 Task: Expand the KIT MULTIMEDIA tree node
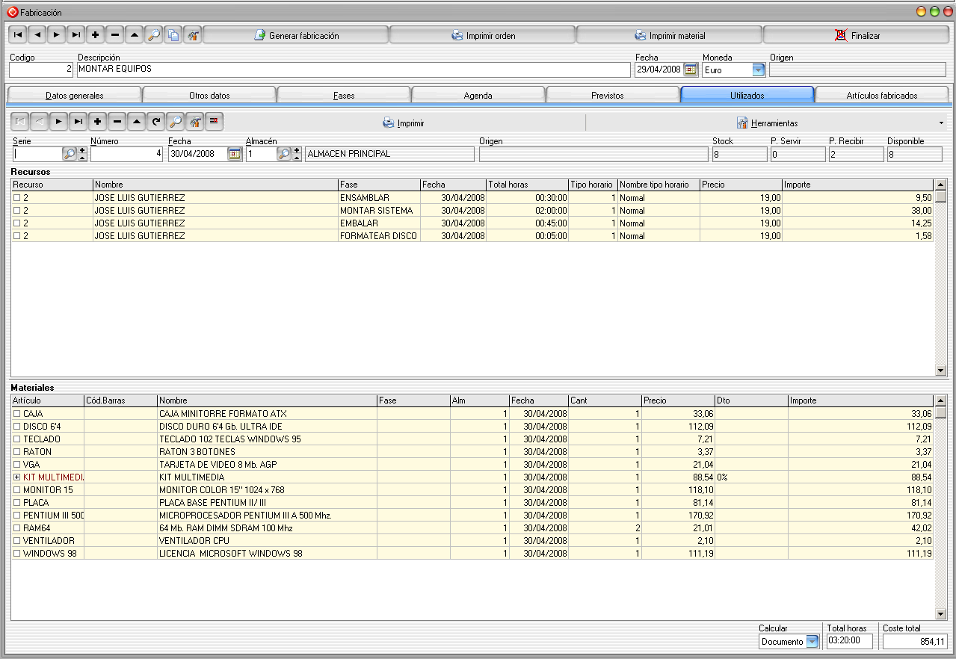(x=16, y=477)
